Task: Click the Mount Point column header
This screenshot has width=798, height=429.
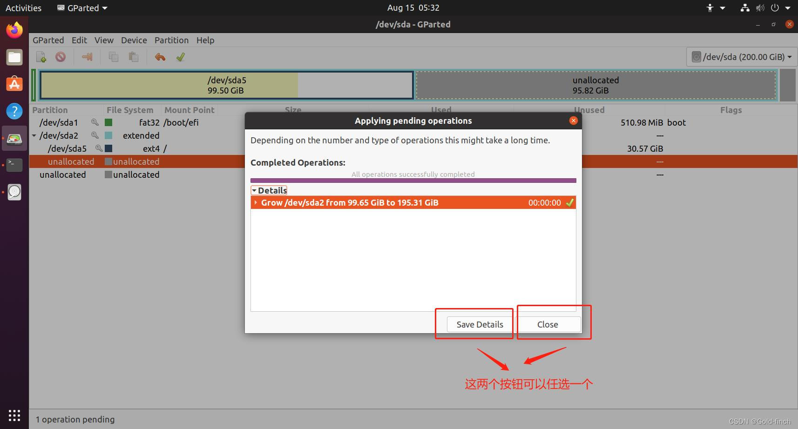Action: 189,110
